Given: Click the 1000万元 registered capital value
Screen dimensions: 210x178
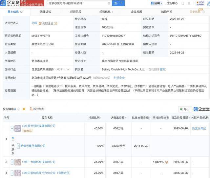Looking at the screenshot, I should click(x=108, y=27).
